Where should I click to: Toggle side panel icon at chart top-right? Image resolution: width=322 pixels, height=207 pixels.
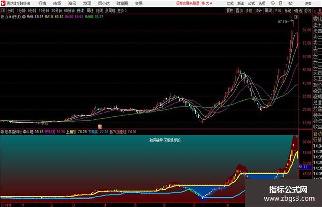point(296,17)
